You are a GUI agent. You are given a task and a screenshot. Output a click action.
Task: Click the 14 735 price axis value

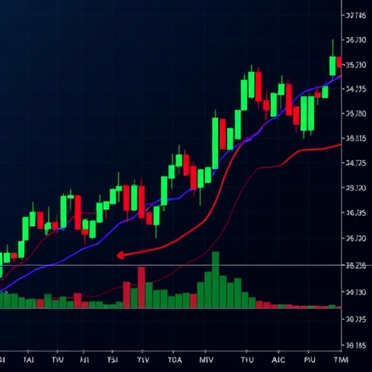(356, 89)
